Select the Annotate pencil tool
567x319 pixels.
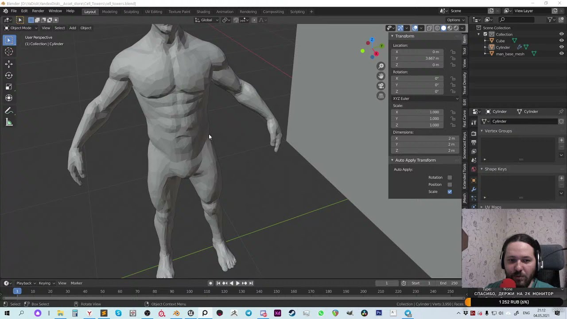9,111
